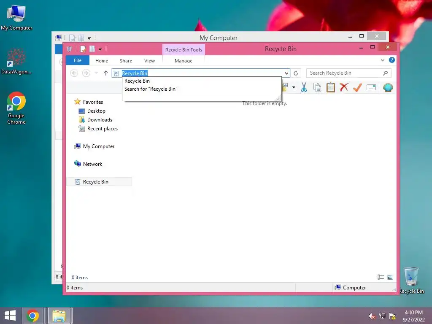Click the Rename card icon in the toolbar

tap(371, 88)
